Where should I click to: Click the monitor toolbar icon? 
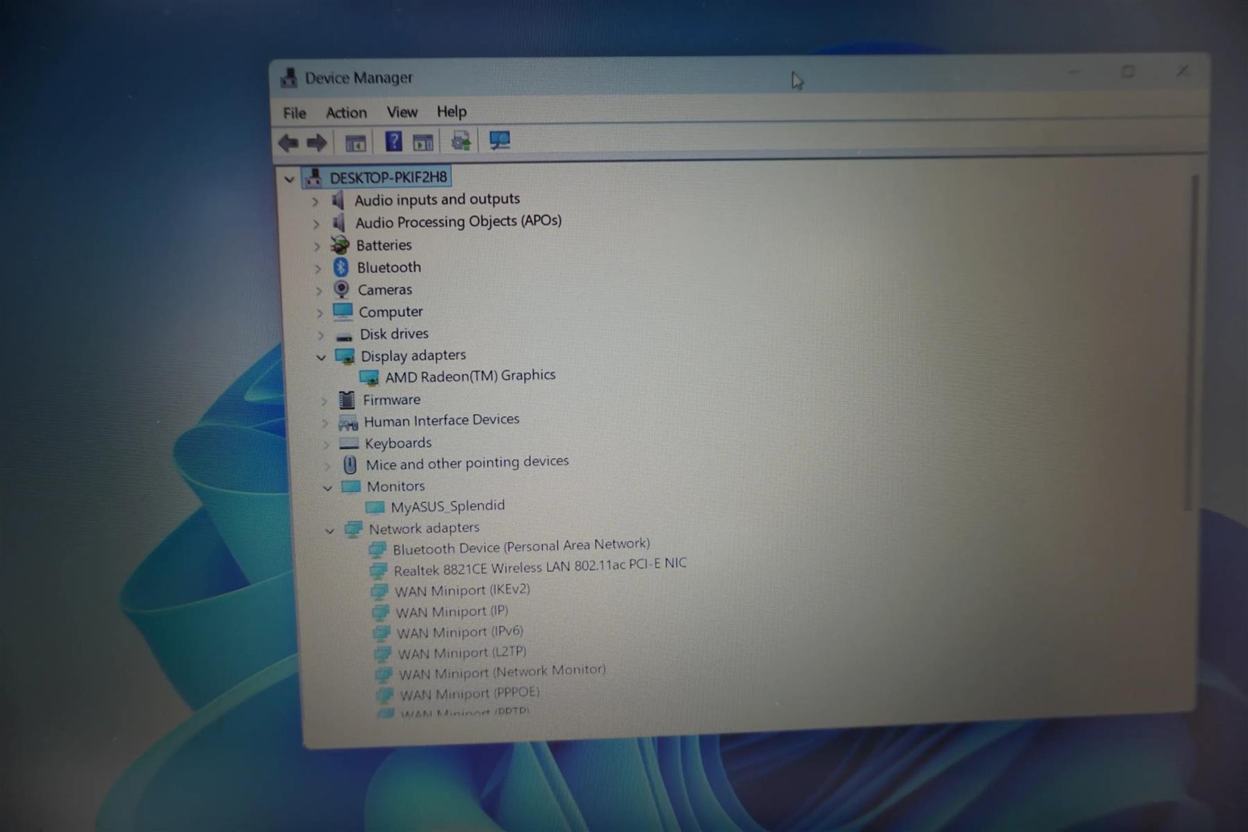tap(499, 140)
